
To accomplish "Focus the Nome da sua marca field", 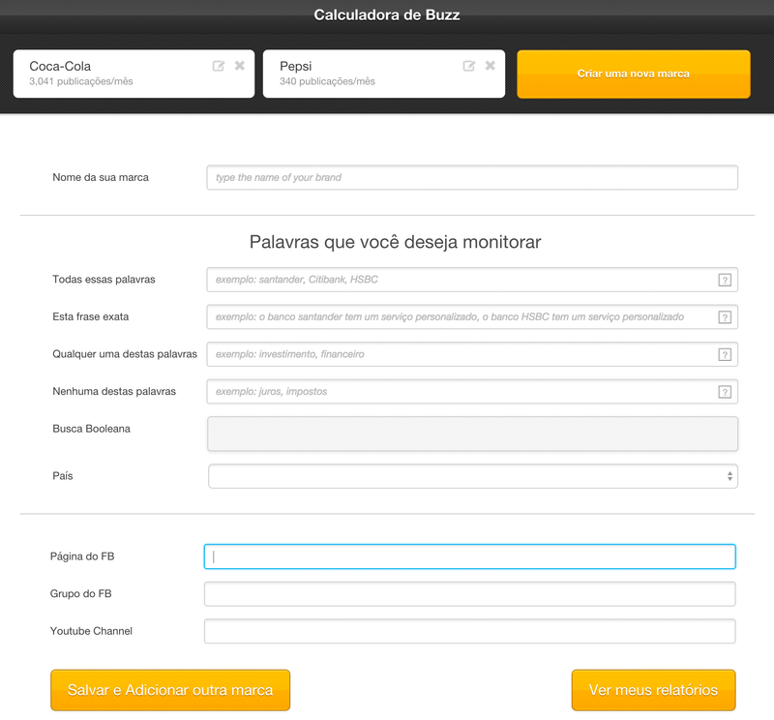I will click(x=472, y=178).
